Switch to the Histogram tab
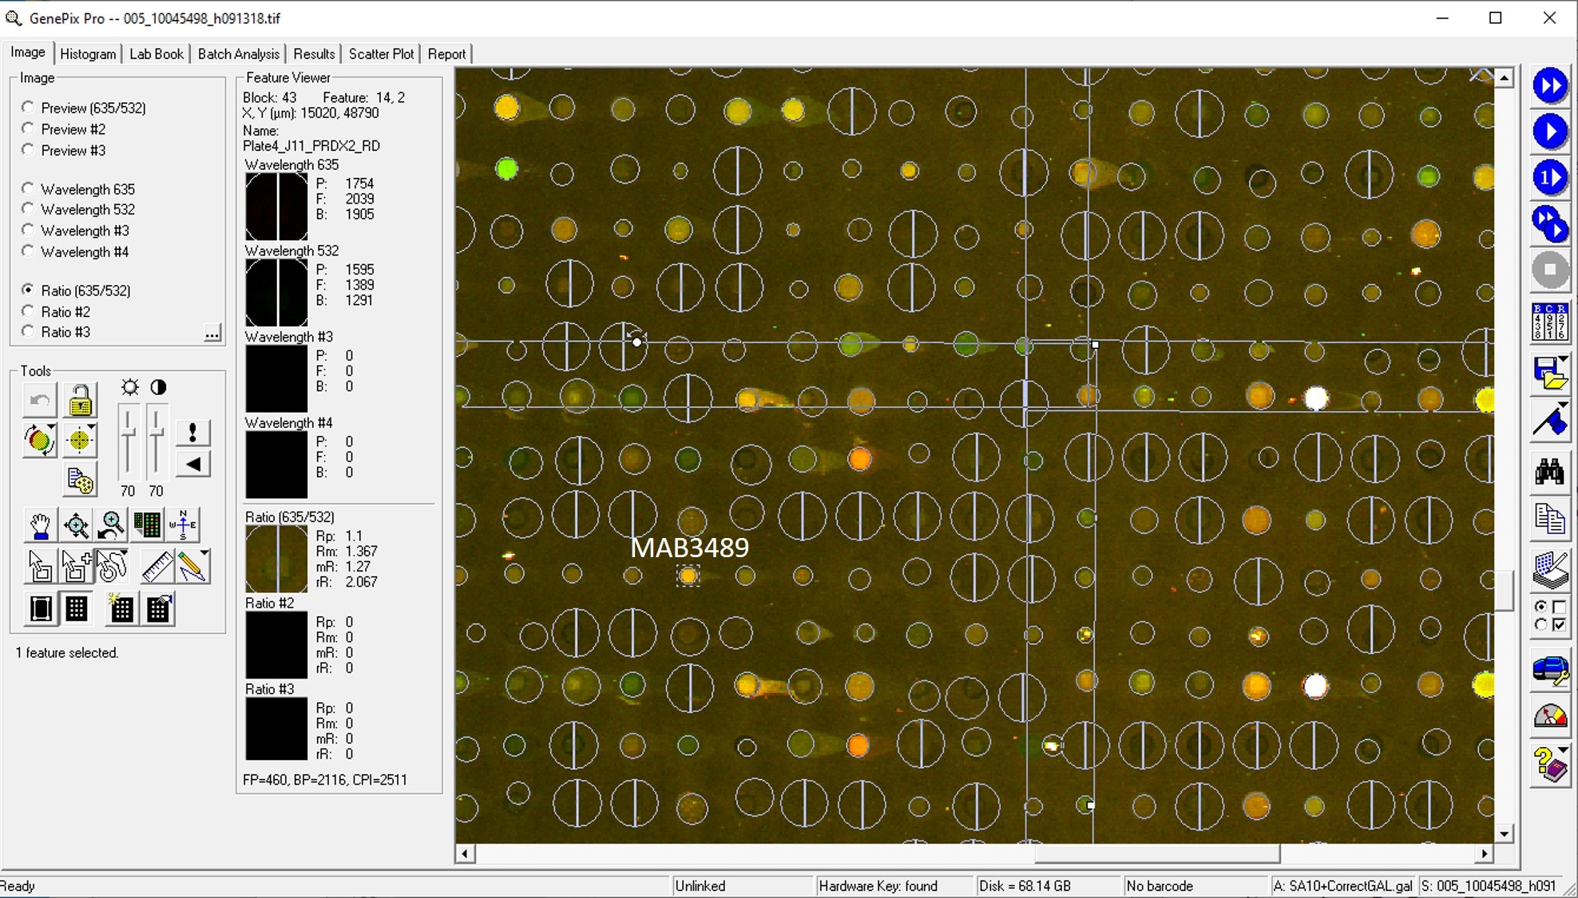 (88, 53)
